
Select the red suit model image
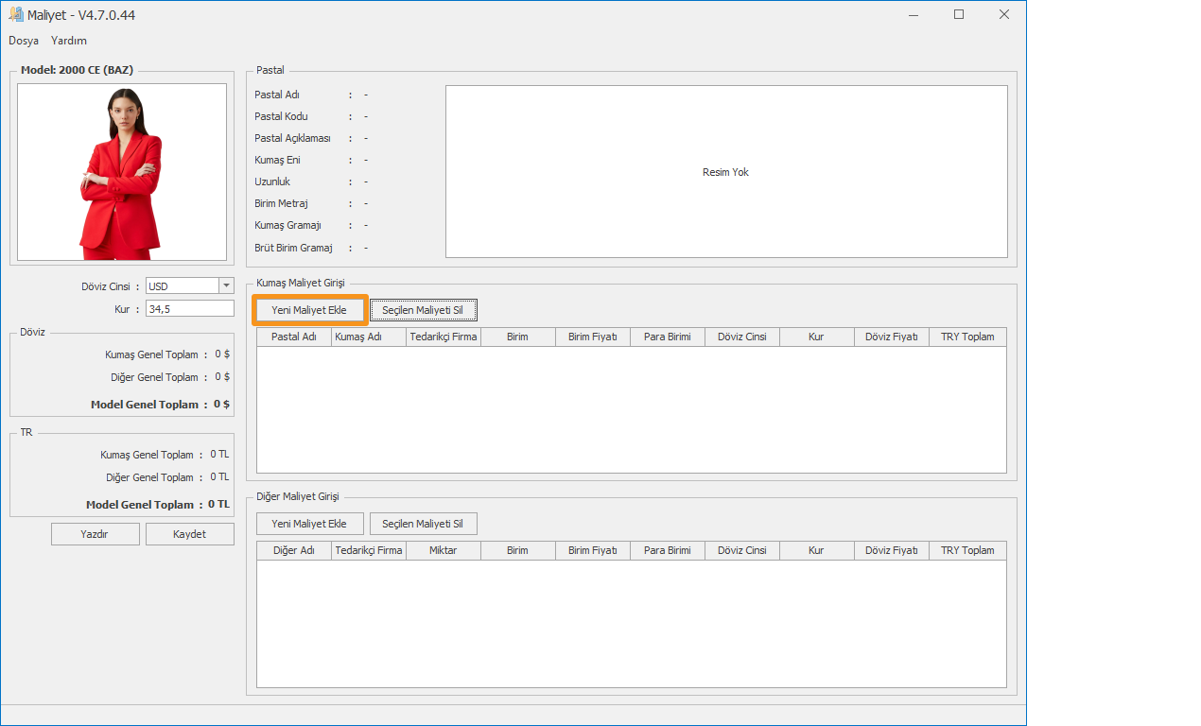(122, 172)
